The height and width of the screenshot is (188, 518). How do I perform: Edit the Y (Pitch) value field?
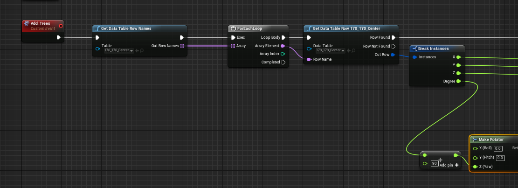pyautogui.click(x=500, y=158)
